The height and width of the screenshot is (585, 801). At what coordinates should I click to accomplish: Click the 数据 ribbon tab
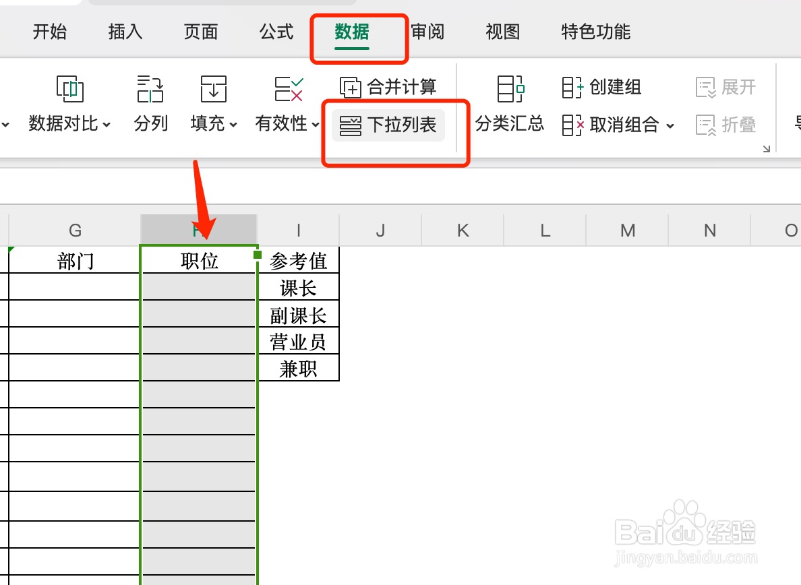coord(352,32)
